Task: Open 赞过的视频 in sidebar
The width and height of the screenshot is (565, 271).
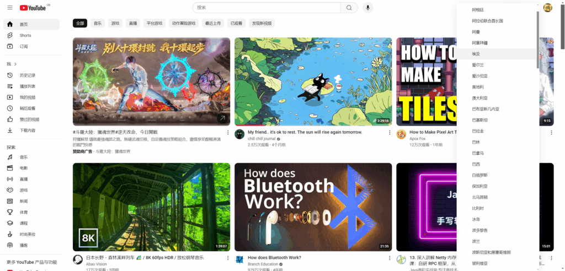Action: pos(31,120)
